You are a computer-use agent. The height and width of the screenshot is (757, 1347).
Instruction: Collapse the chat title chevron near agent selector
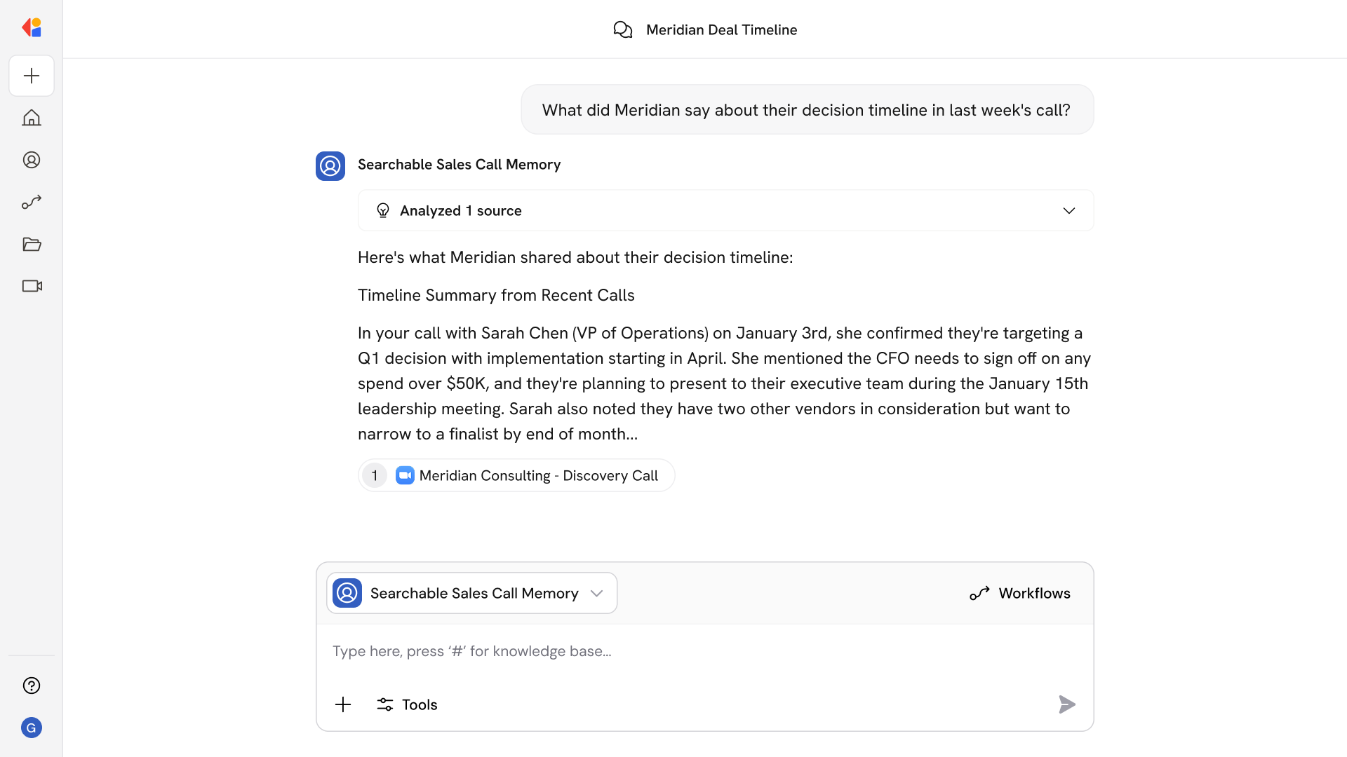597,592
